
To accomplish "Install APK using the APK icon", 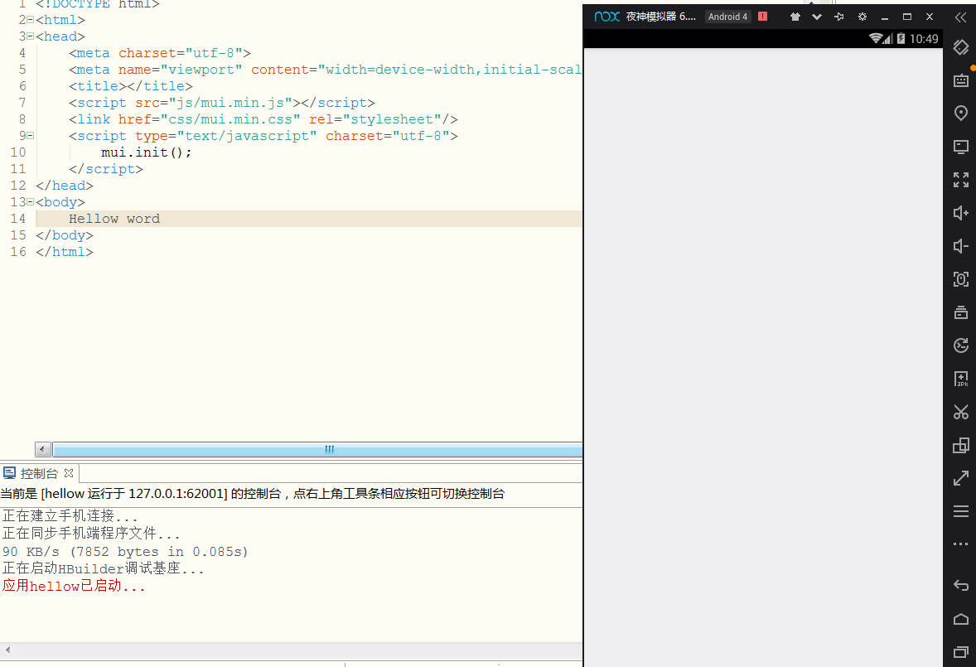I will [x=961, y=379].
